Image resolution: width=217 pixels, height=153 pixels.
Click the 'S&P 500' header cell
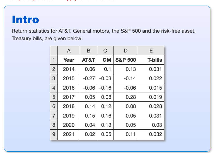(x=126, y=60)
